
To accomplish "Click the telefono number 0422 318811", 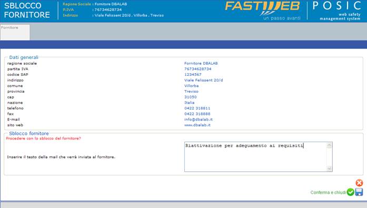I will tap(197, 108).
